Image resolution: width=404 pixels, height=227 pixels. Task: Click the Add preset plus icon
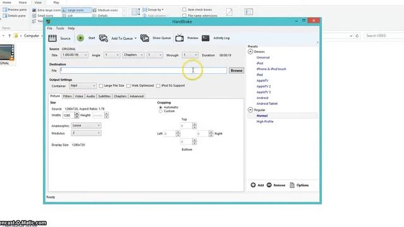253,185
